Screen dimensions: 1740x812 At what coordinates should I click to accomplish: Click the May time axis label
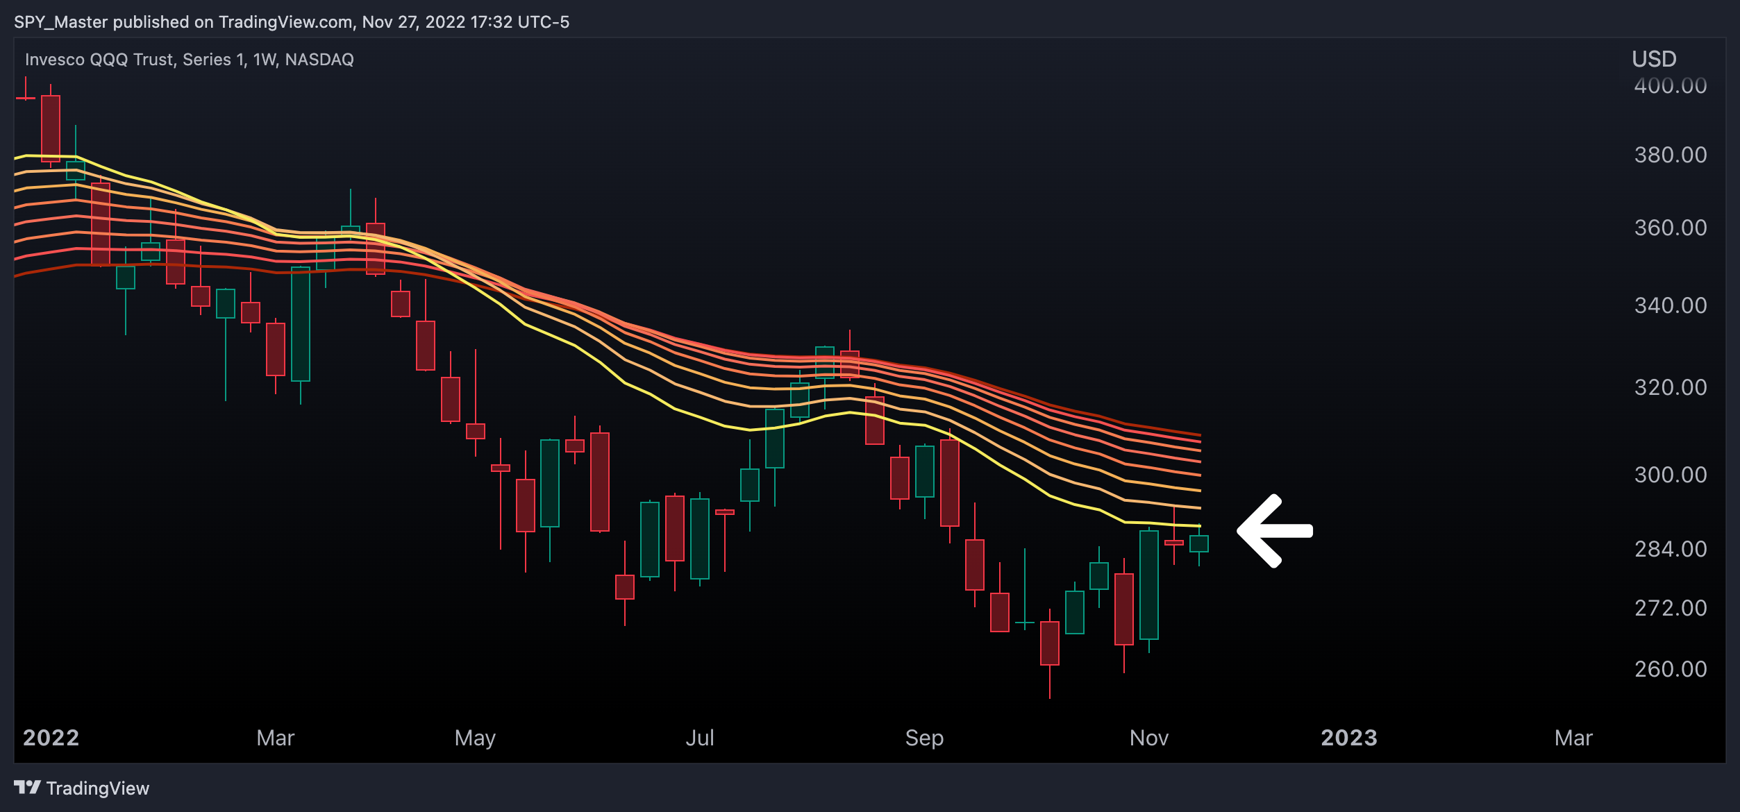tap(475, 738)
